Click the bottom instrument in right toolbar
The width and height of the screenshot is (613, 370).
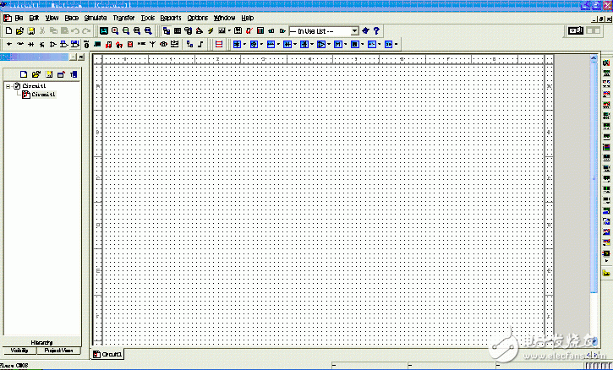(606, 274)
